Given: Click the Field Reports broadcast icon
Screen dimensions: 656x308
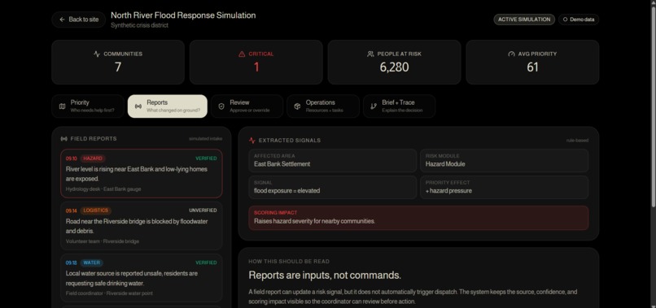Looking at the screenshot, I should click(64, 139).
